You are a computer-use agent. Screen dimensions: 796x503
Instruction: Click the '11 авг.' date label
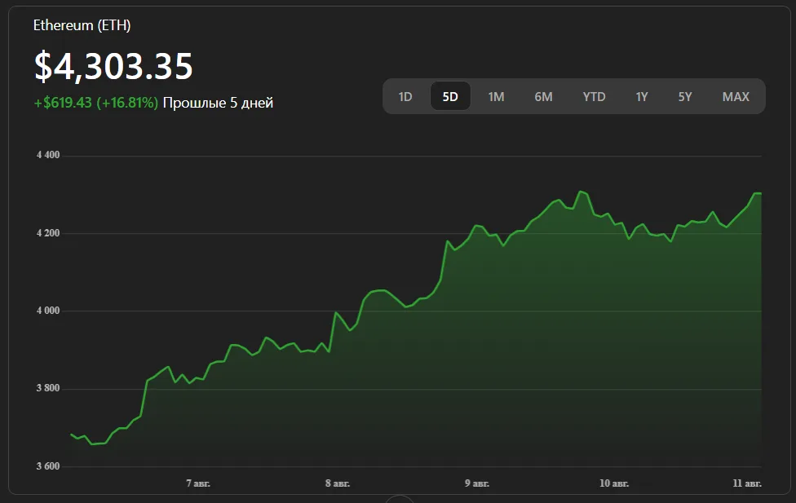point(747,483)
